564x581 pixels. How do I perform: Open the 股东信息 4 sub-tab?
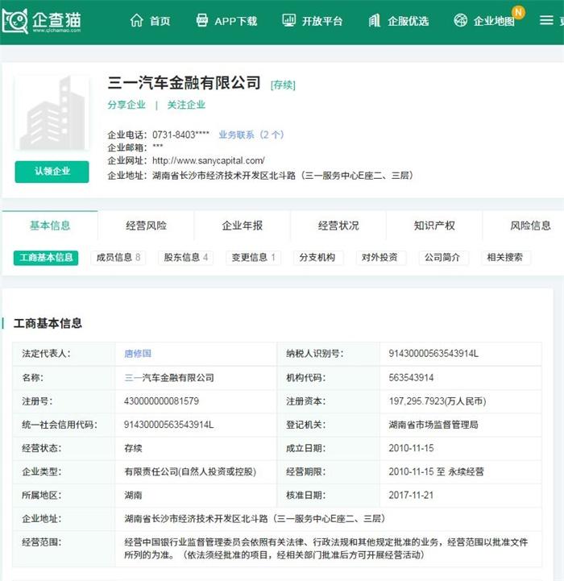(x=185, y=258)
